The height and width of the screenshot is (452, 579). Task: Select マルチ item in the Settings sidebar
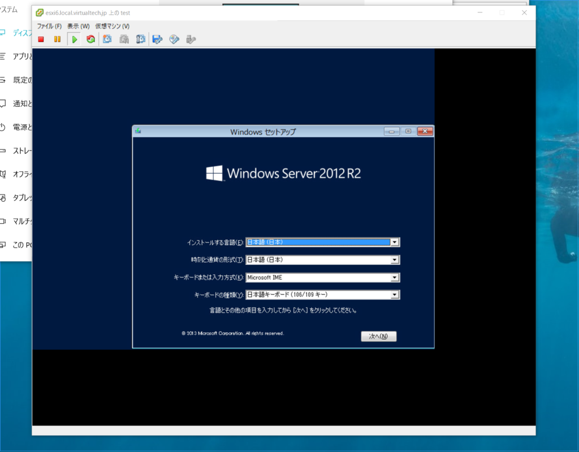(16, 221)
